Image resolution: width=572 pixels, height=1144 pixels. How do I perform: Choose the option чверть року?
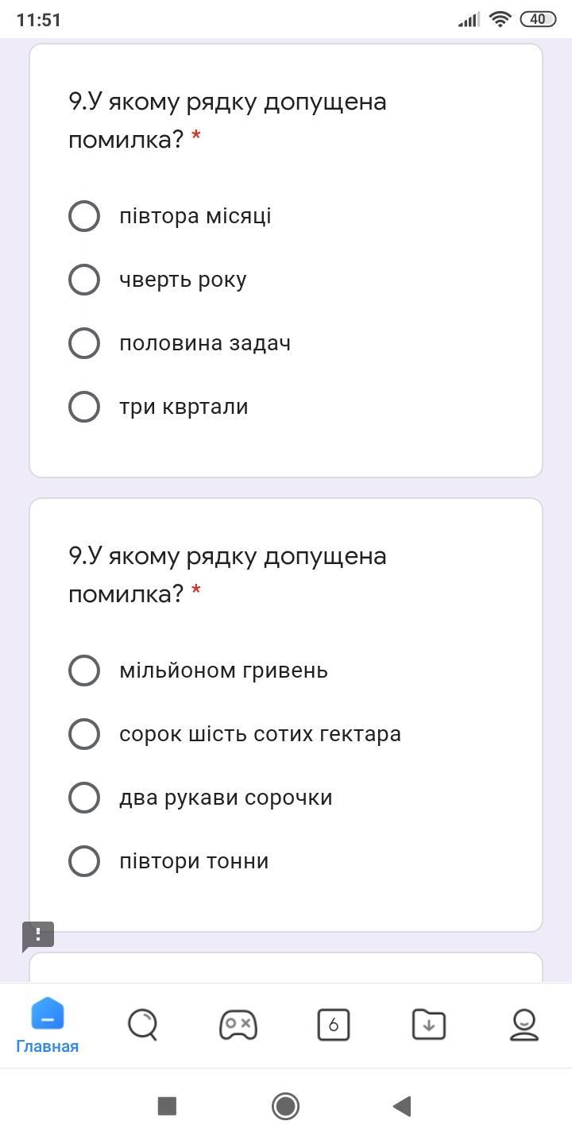click(84, 280)
